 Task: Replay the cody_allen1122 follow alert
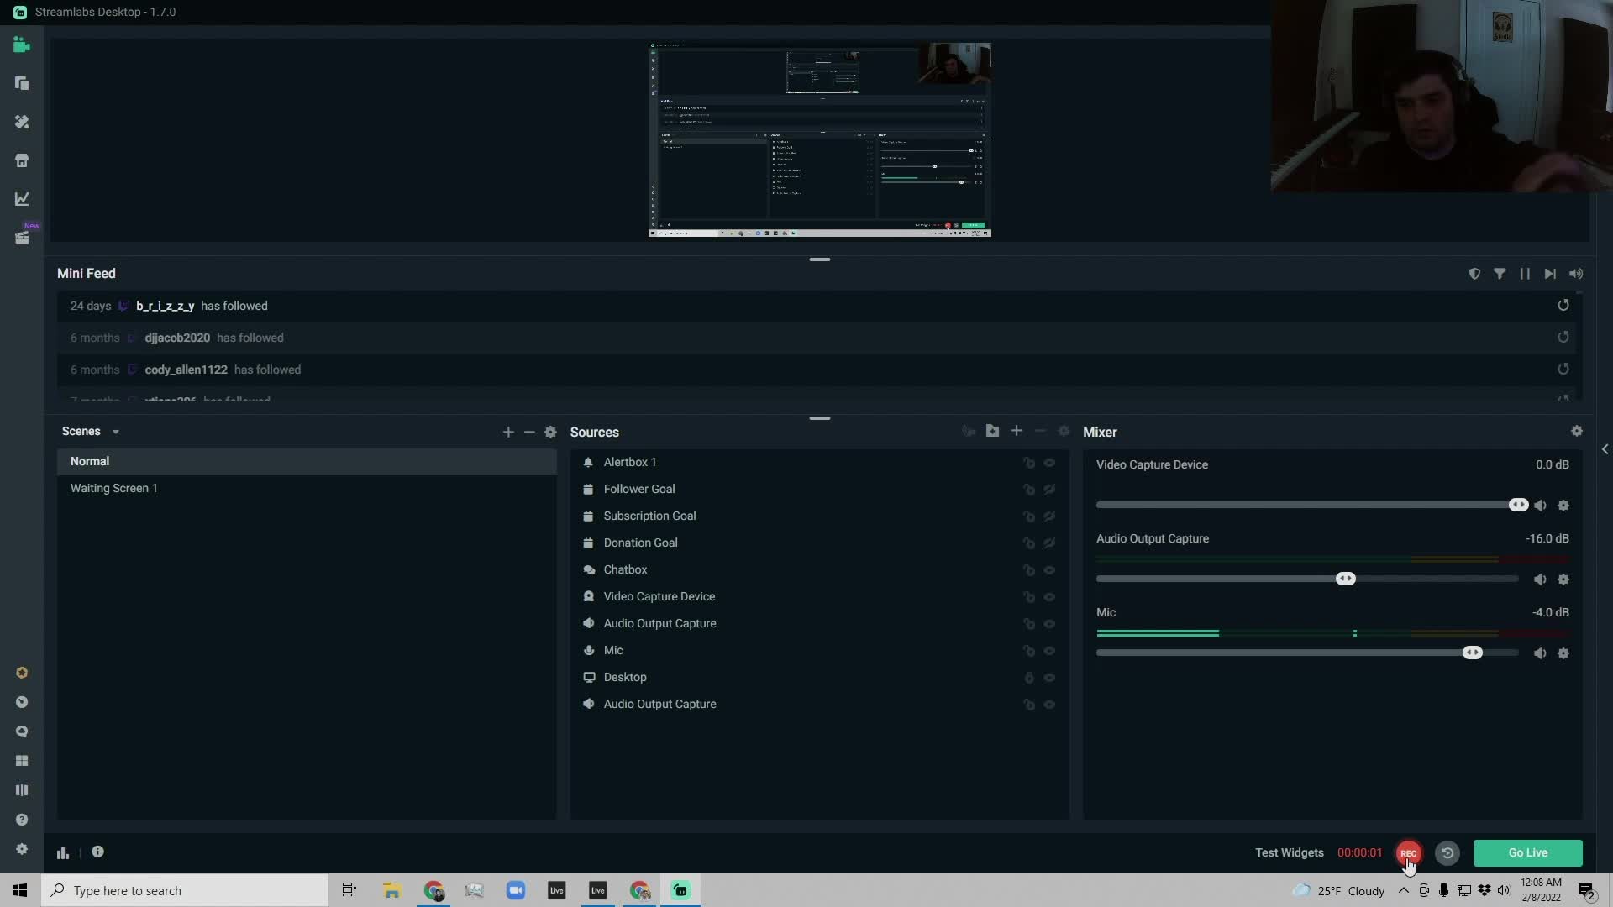pos(1563,370)
